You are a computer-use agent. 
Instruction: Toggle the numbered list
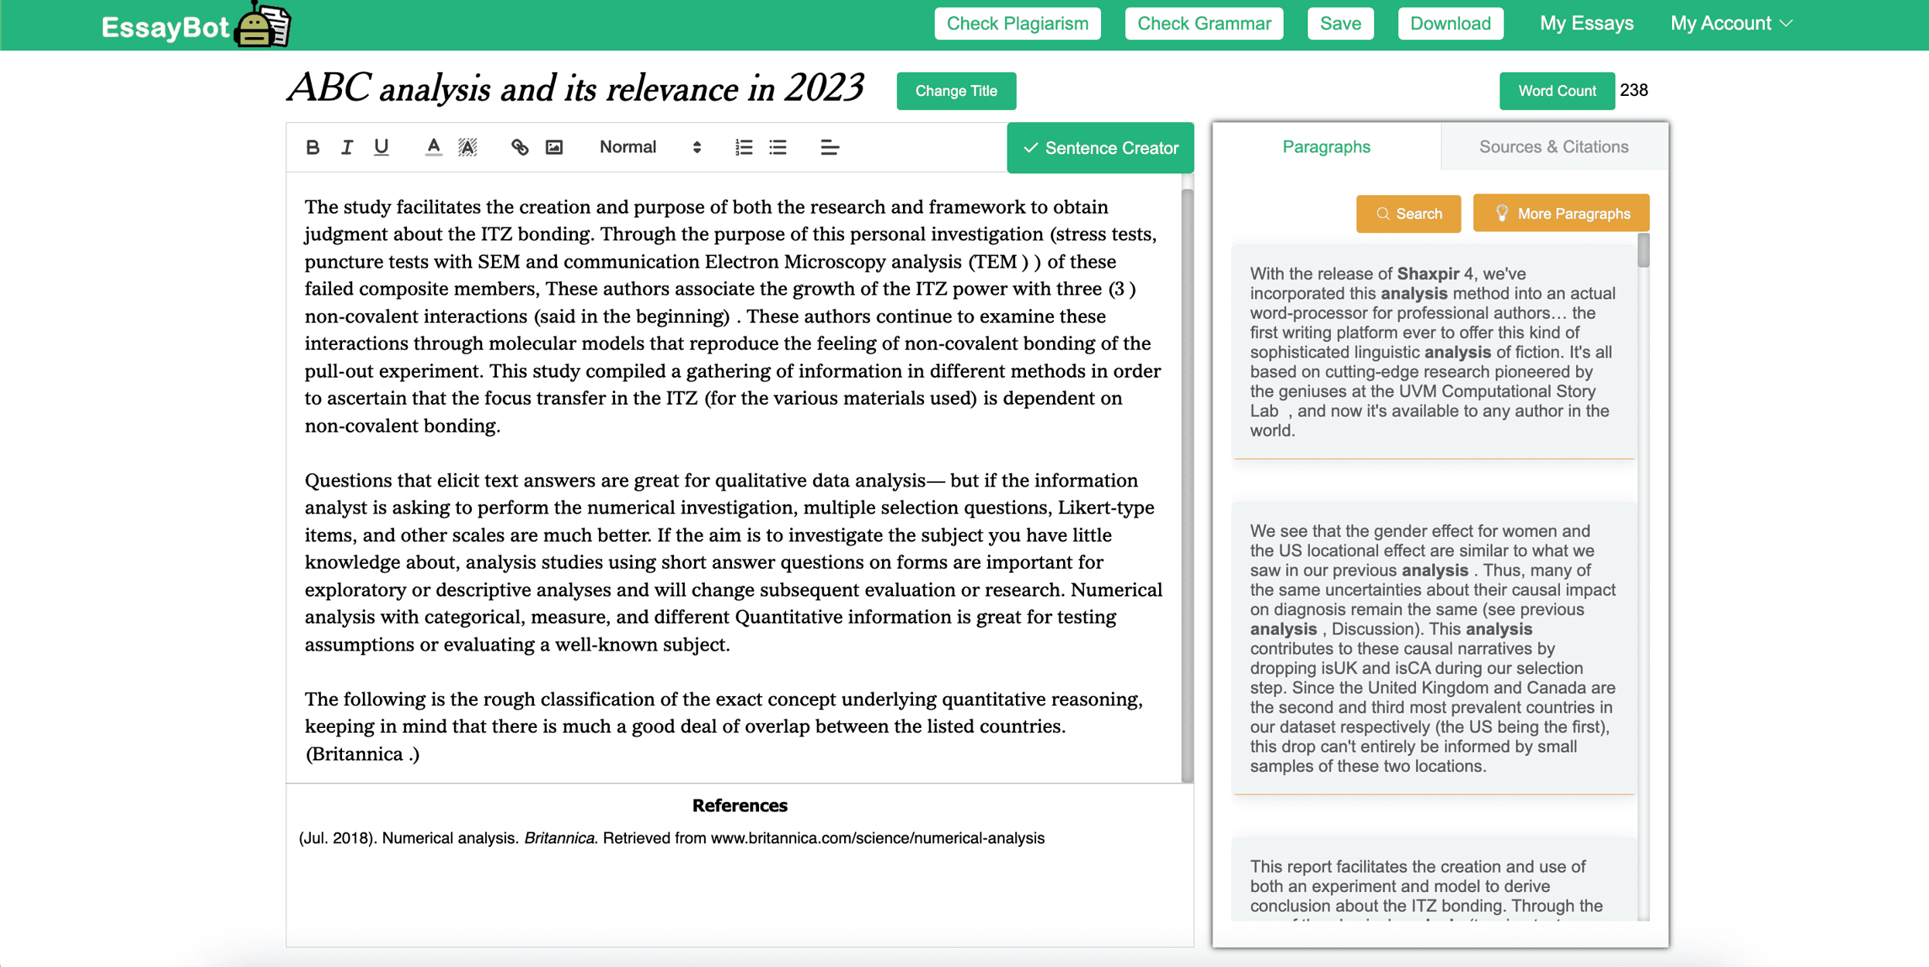[742, 147]
